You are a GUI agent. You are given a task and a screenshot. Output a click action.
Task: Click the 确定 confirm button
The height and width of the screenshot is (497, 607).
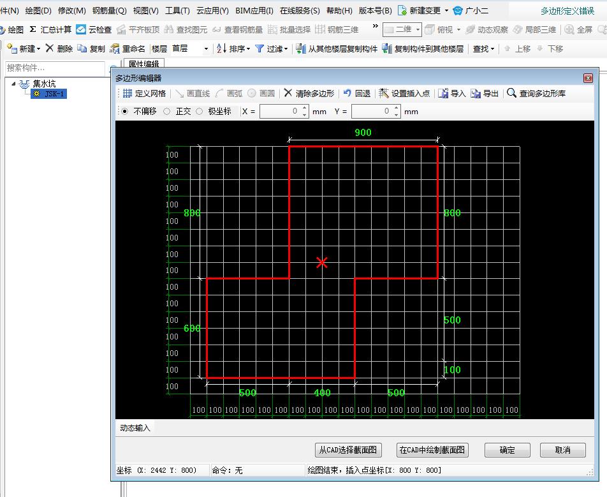(x=507, y=450)
